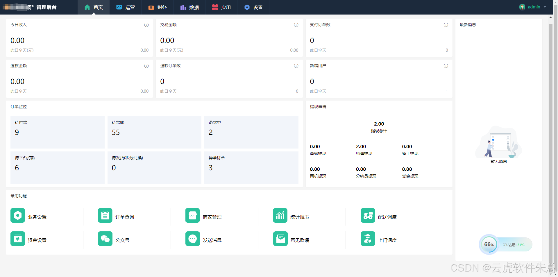Screen dimensions: 558x277
Task: Switch to the 财务 top menu
Action: (x=158, y=7)
